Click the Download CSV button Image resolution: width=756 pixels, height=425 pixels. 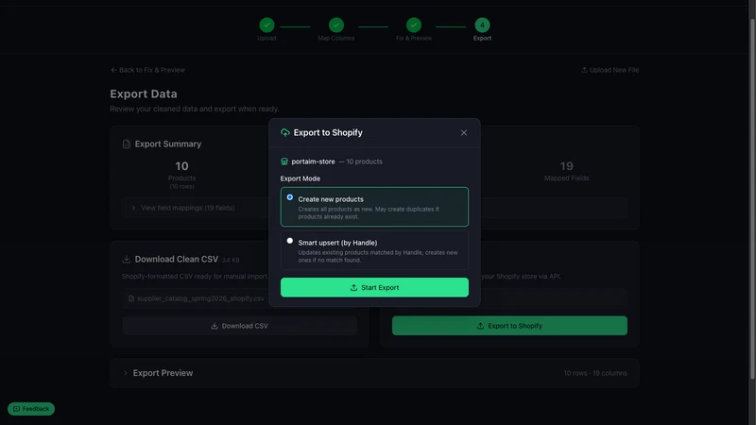point(239,326)
